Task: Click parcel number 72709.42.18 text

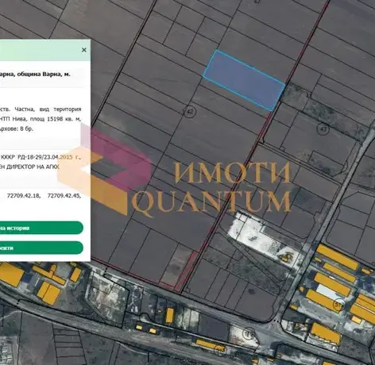Action: point(24,196)
